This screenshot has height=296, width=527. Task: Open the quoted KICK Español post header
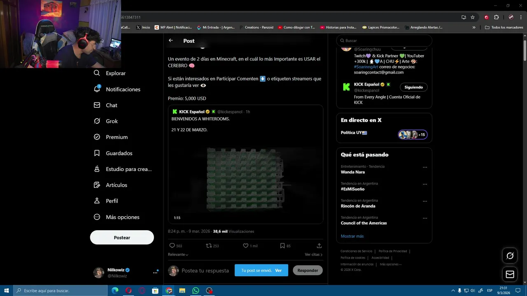pyautogui.click(x=211, y=111)
